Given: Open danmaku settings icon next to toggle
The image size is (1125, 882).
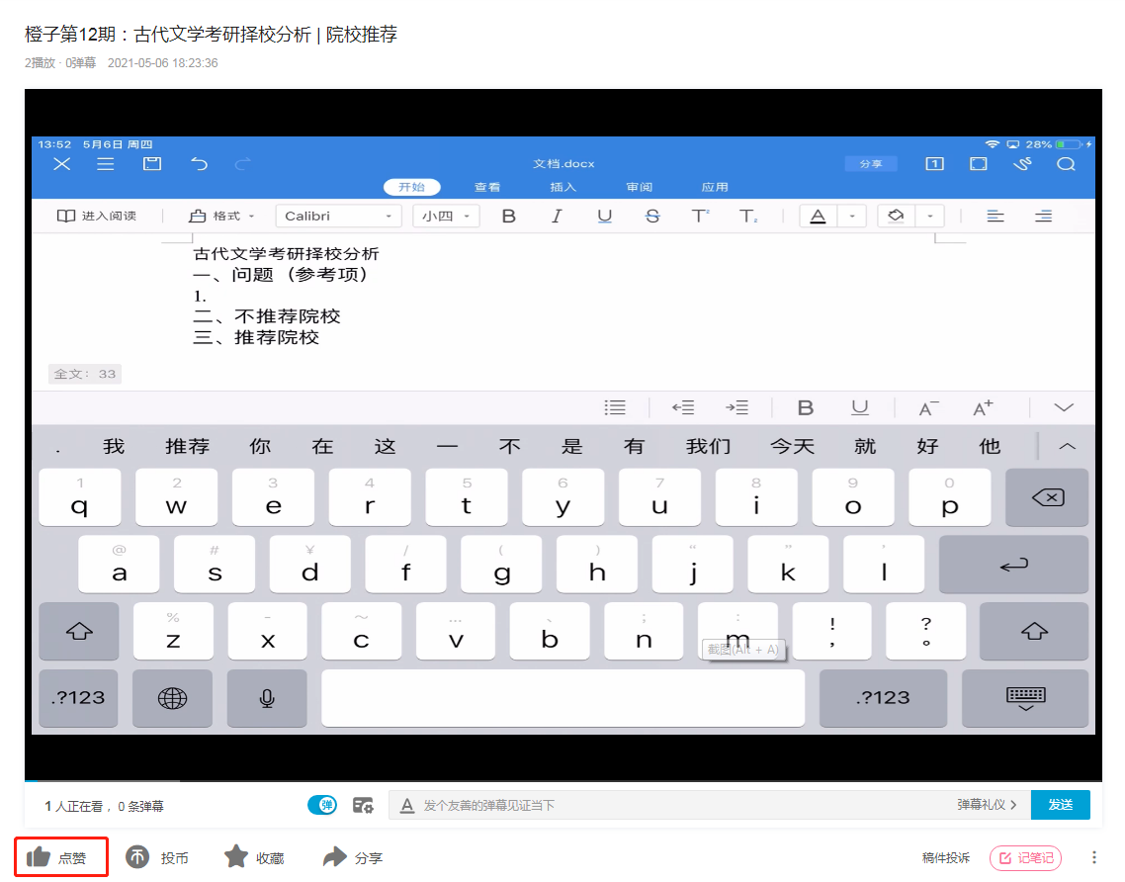Looking at the screenshot, I should pyautogui.click(x=363, y=805).
